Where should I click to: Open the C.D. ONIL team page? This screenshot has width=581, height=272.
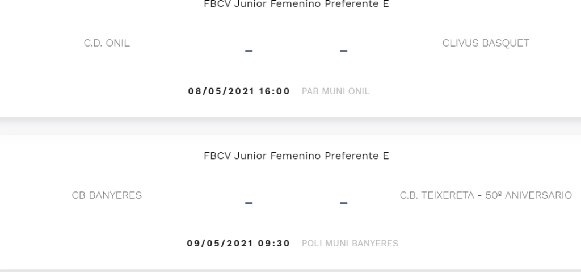pyautogui.click(x=107, y=43)
